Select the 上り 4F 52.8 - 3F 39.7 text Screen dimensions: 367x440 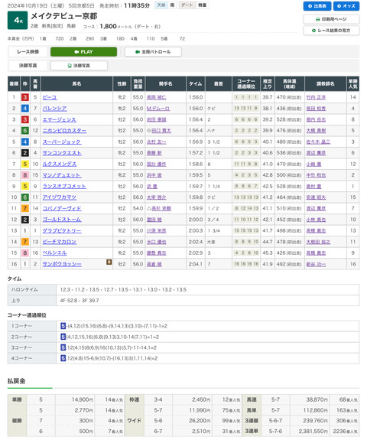[x=80, y=301]
